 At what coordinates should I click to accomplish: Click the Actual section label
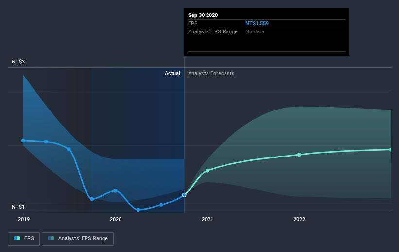point(172,73)
